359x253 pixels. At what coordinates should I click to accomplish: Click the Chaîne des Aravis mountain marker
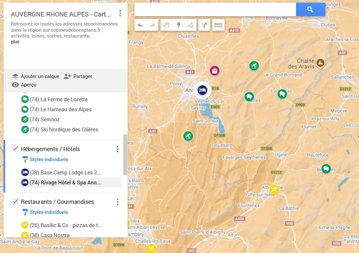click(x=320, y=63)
